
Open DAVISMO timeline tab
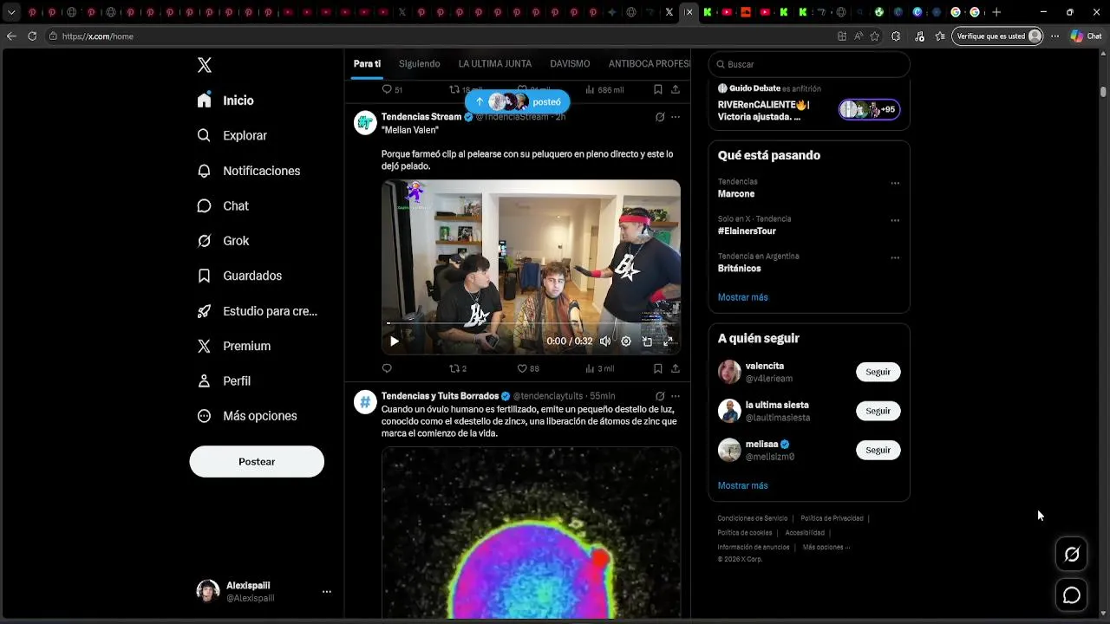tap(570, 64)
